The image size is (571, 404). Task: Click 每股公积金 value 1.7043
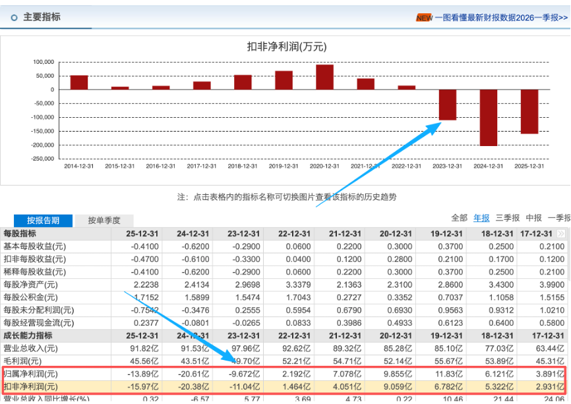(298, 297)
